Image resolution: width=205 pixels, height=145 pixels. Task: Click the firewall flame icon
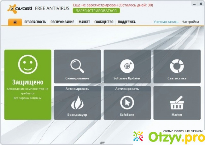[x=77, y=103]
